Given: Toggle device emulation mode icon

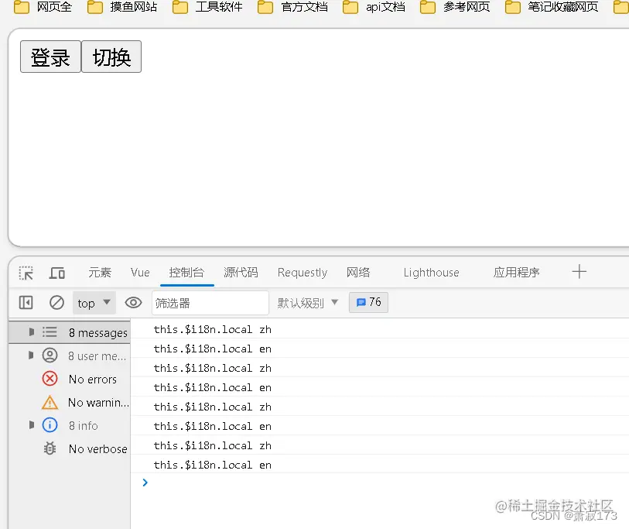Looking at the screenshot, I should 57,273.
